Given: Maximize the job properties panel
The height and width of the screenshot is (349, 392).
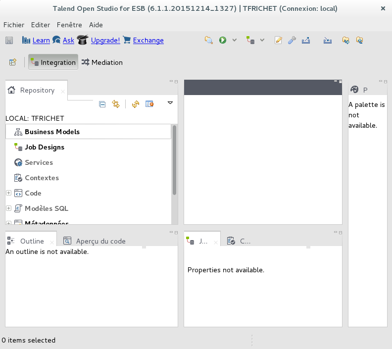Looking at the screenshot, I should pyautogui.click(x=341, y=233).
